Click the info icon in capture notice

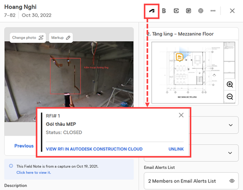pyautogui.click(x=11, y=166)
